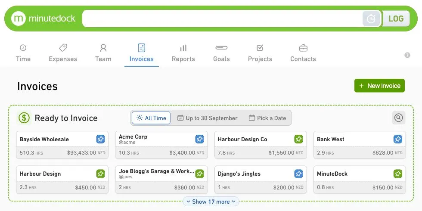The image size is (422, 211).
Task: Click the @acme handle
Action: [x=127, y=142]
